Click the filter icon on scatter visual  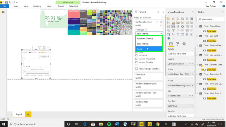[39, 47]
